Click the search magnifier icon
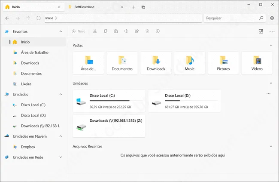Image resolution: width=279 pixels, height=182 pixels. [x=261, y=19]
